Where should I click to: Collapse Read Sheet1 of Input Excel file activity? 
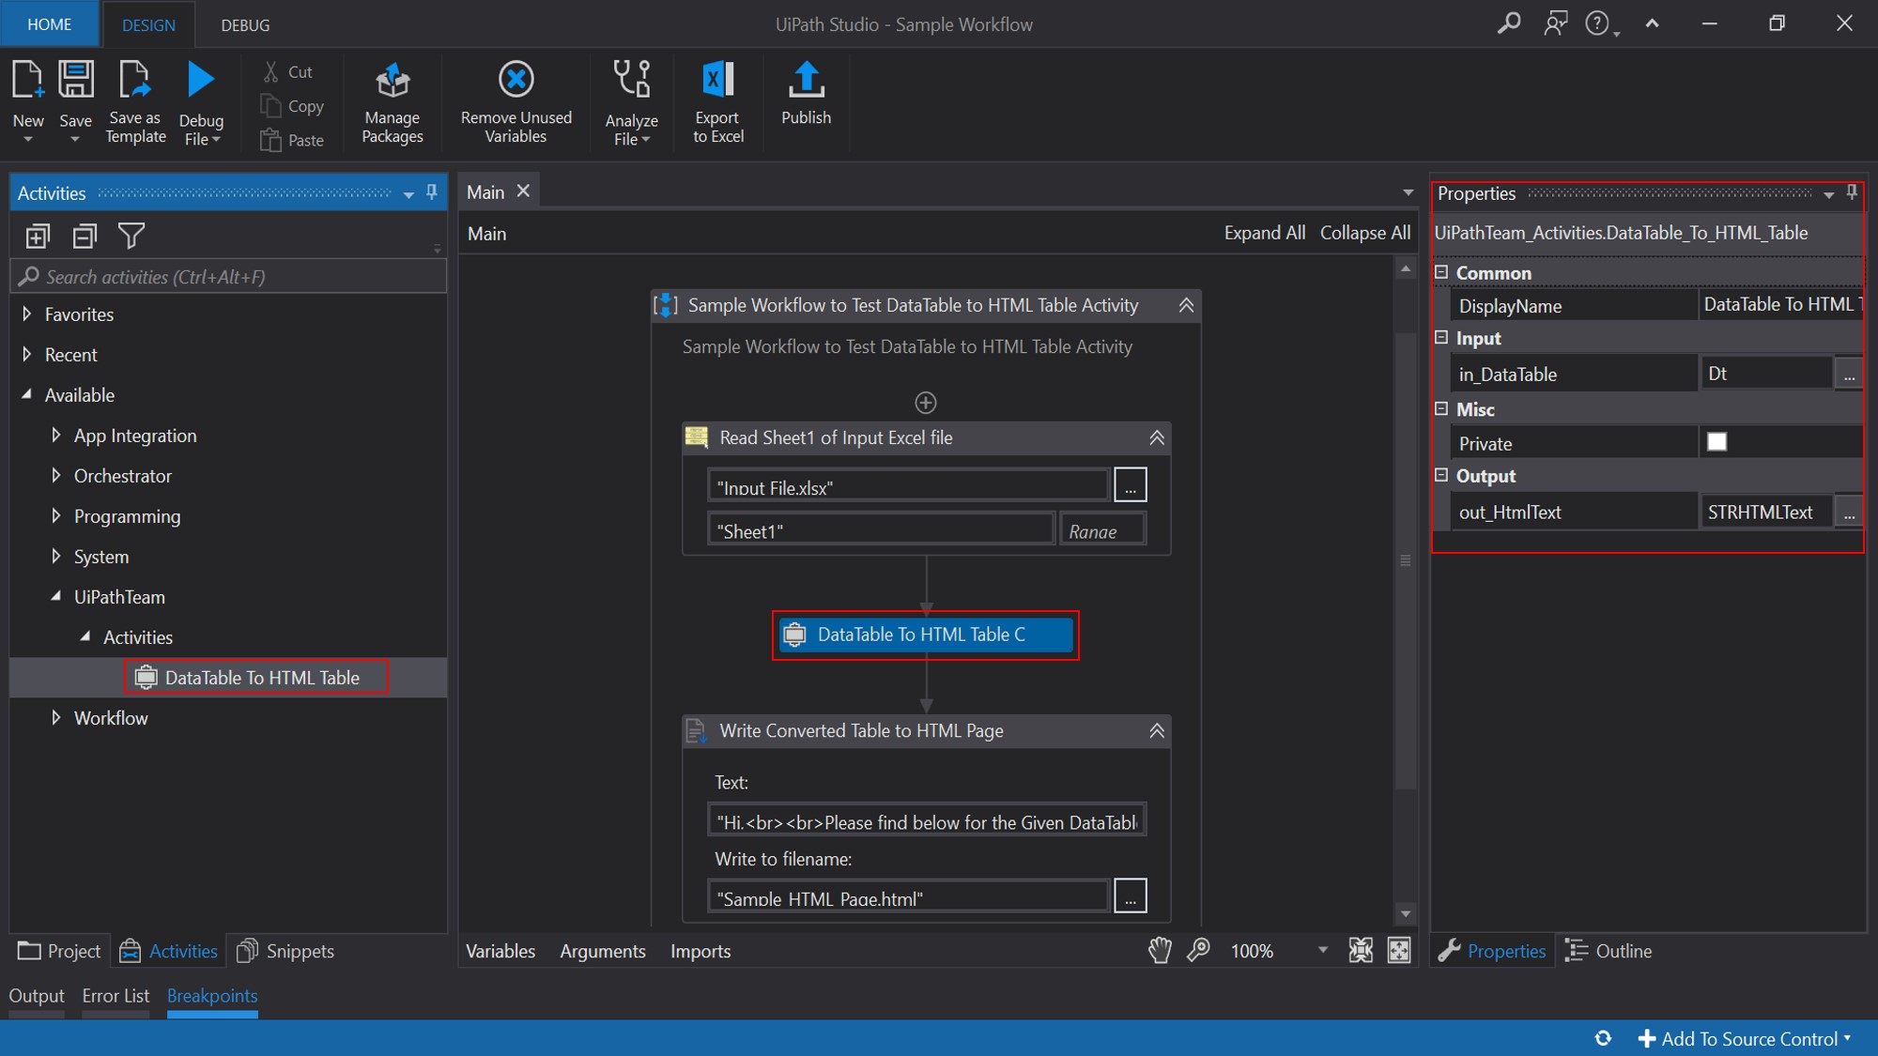point(1157,437)
